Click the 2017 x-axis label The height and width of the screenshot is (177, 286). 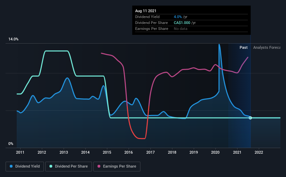pos(150,152)
